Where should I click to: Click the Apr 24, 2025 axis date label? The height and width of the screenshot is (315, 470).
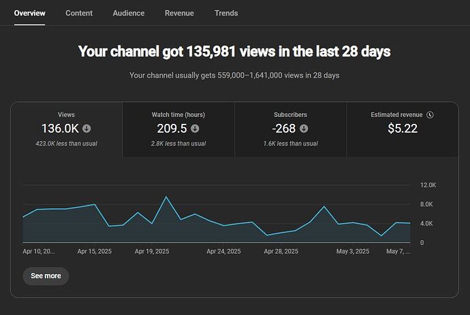223,251
